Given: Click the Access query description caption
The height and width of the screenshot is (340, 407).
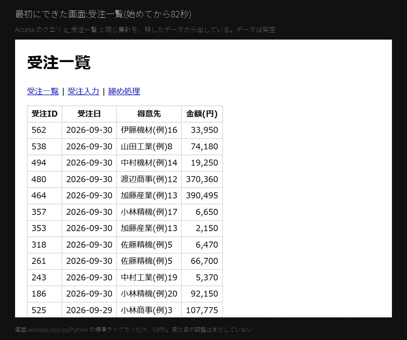Looking at the screenshot, I should point(145,29).
